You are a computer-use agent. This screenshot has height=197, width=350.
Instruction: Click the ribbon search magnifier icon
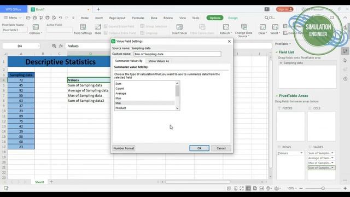pyautogui.click(x=266, y=18)
